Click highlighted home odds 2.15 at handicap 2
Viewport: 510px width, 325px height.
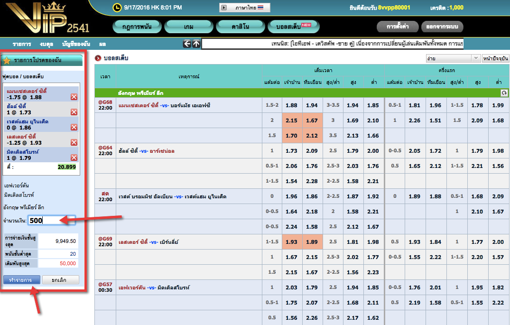point(291,121)
